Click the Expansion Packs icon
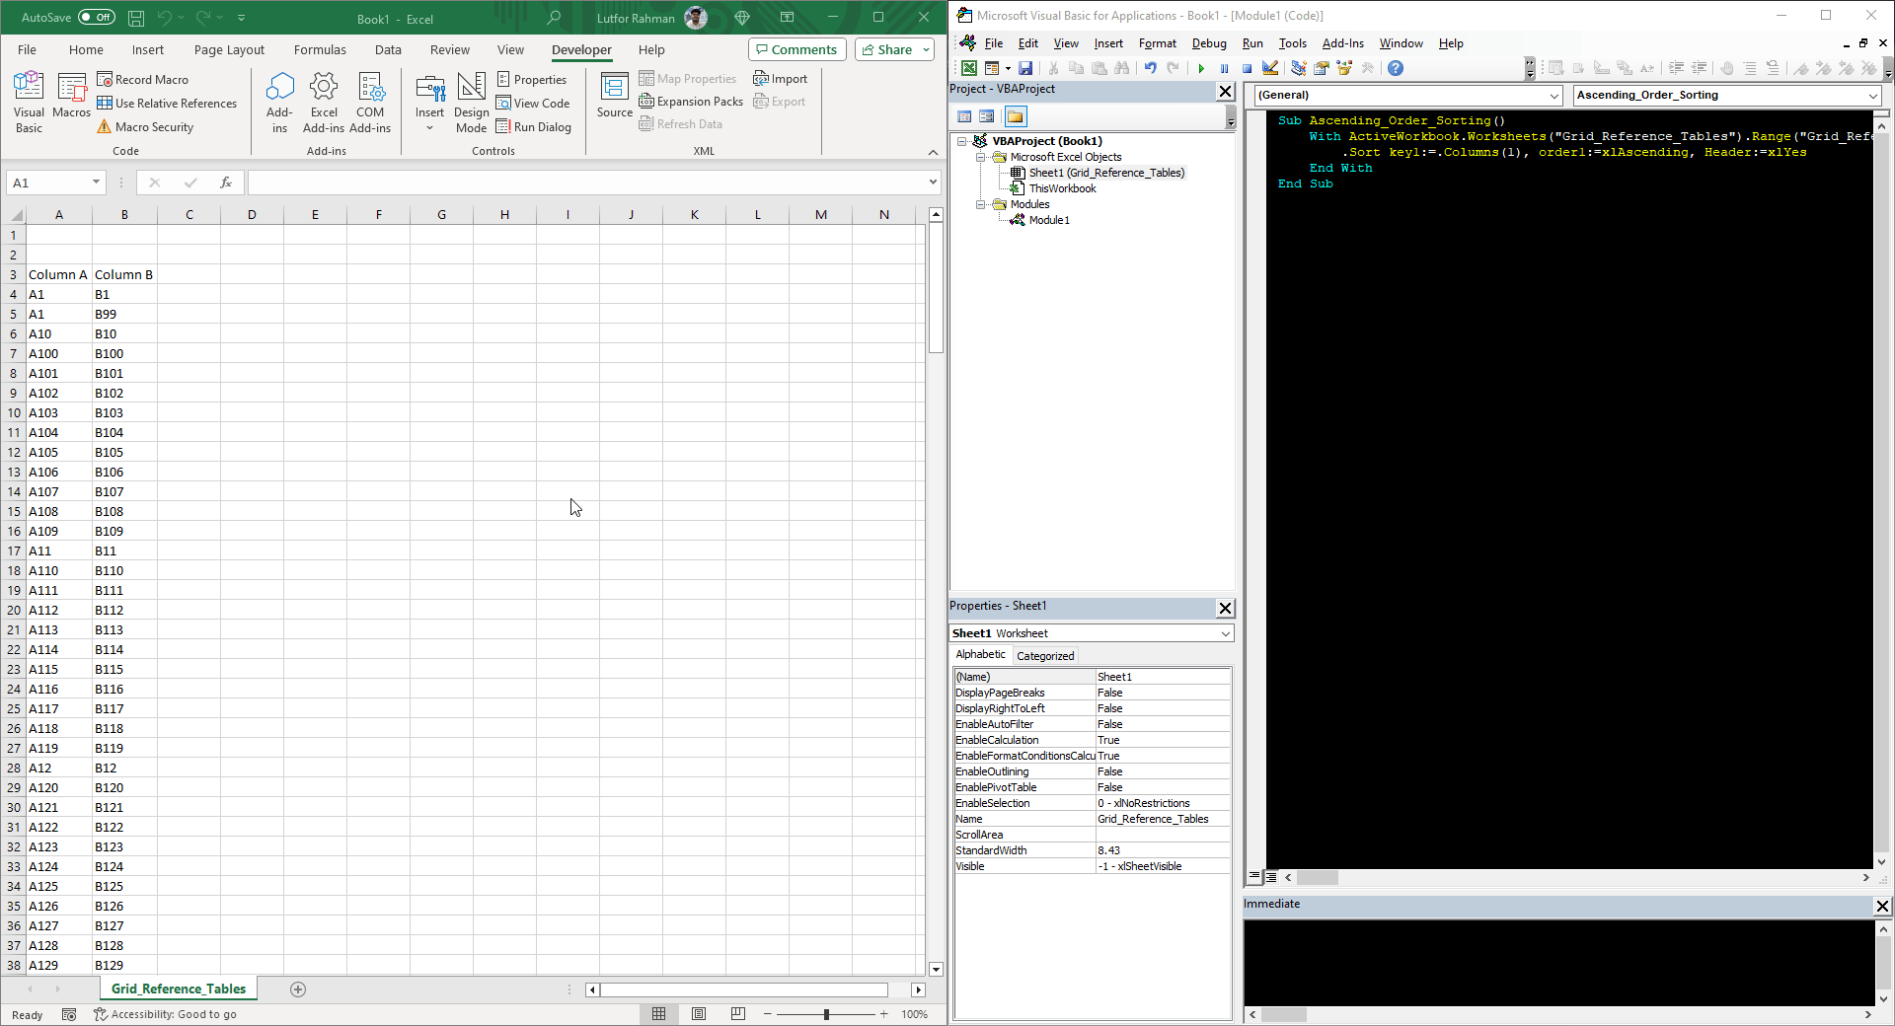 click(690, 101)
